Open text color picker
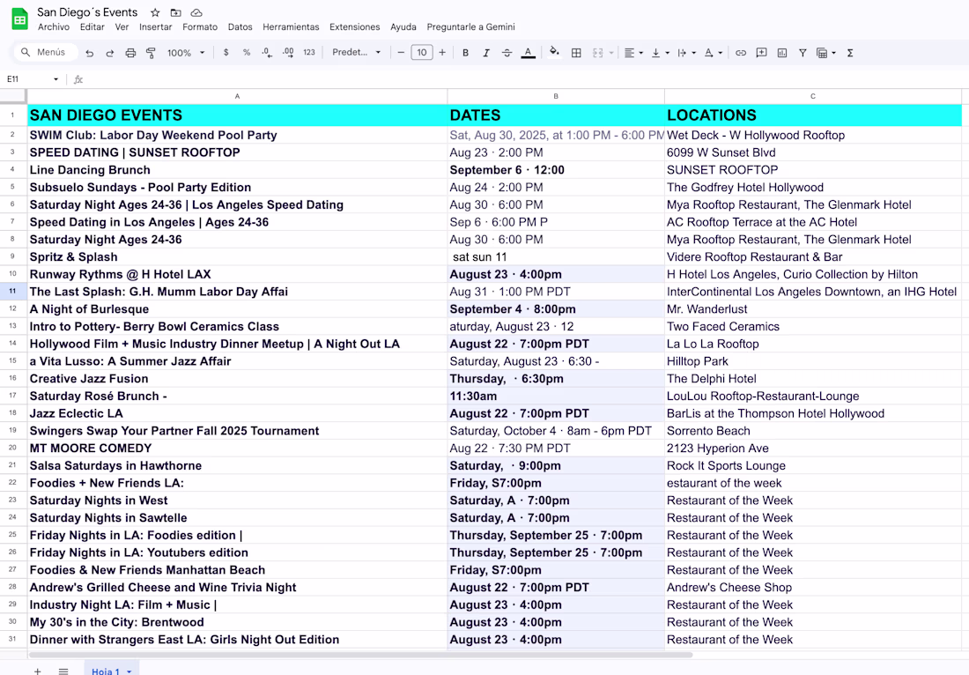Viewport: 969px width, 675px height. click(528, 53)
